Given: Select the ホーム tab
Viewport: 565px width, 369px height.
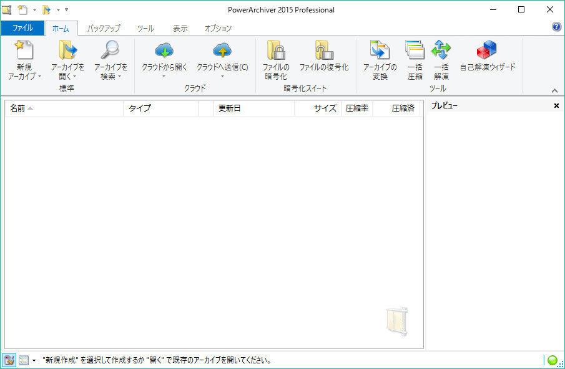Looking at the screenshot, I should coord(61,29).
